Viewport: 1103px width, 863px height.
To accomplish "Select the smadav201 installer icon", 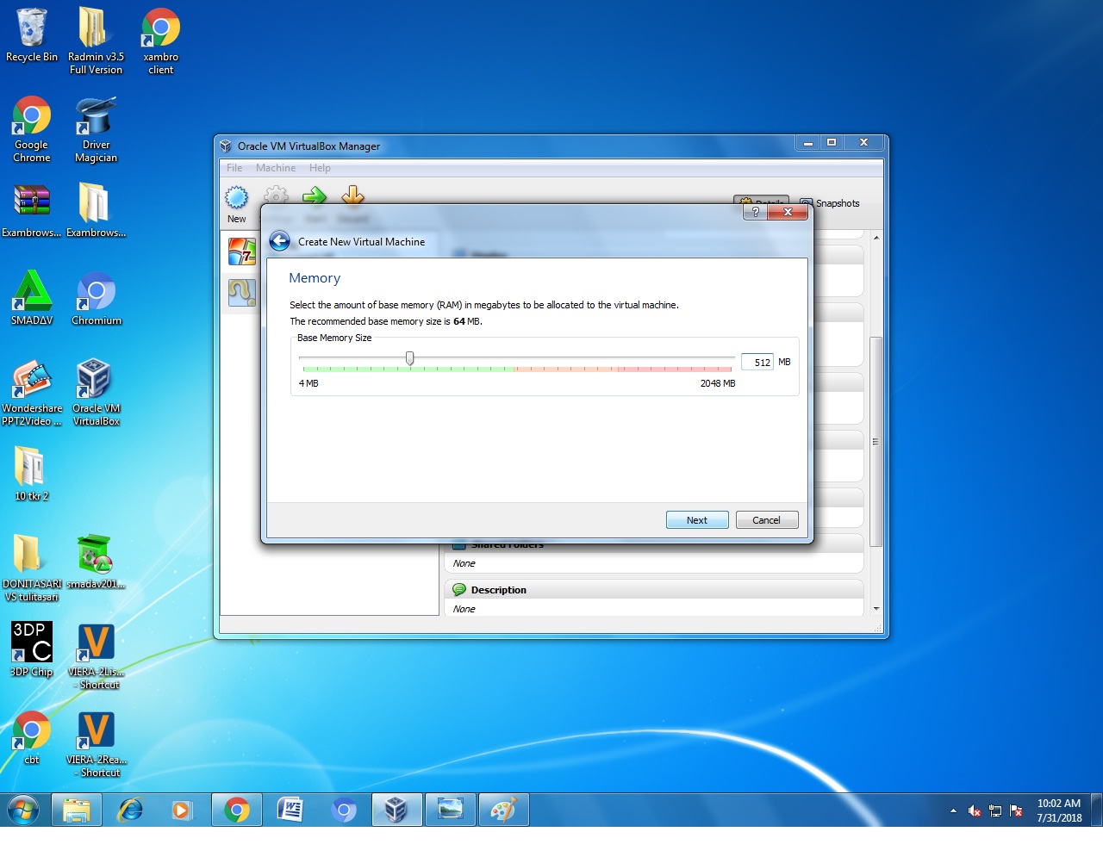I will point(96,562).
